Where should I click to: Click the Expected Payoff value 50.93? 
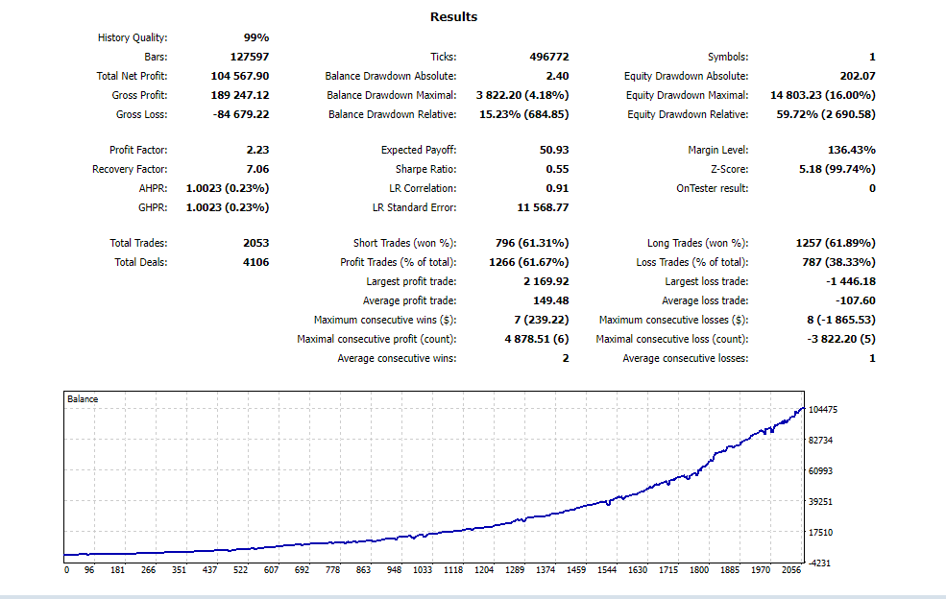[x=554, y=150]
